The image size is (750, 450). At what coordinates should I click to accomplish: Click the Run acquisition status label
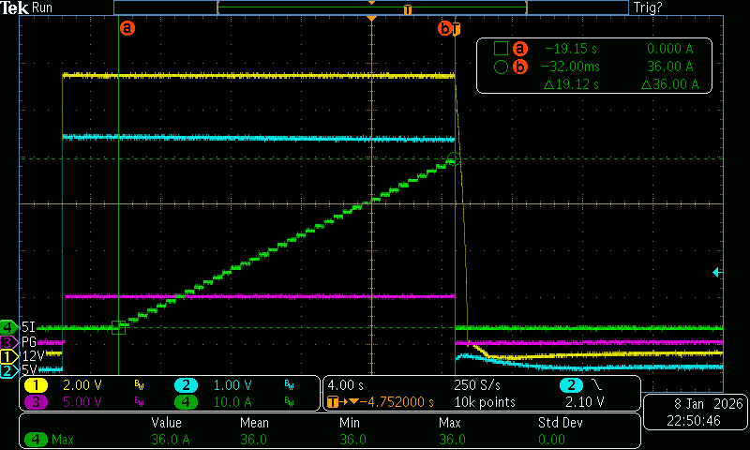[x=42, y=7]
